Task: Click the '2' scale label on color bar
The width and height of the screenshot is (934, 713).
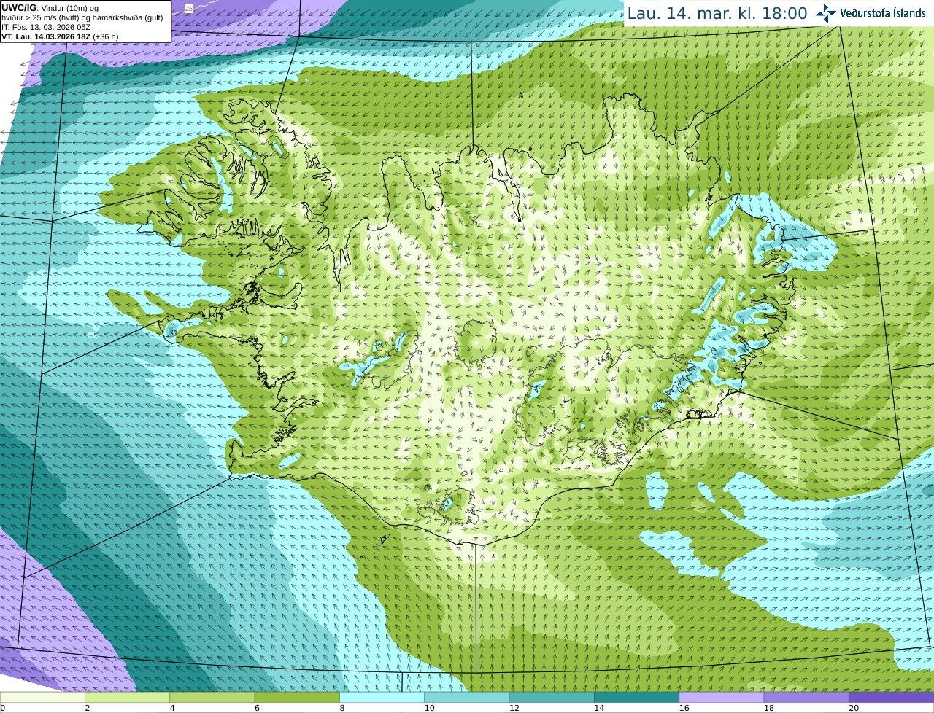Action: coord(88,708)
